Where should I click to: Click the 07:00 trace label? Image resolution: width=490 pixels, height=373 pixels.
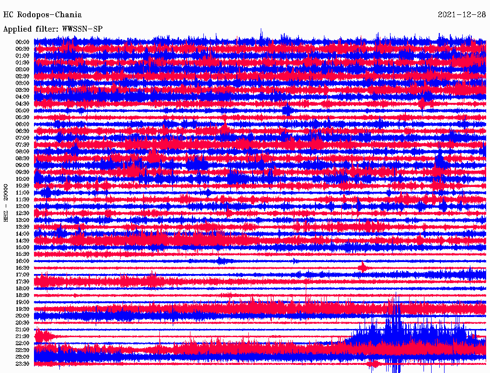(22, 138)
